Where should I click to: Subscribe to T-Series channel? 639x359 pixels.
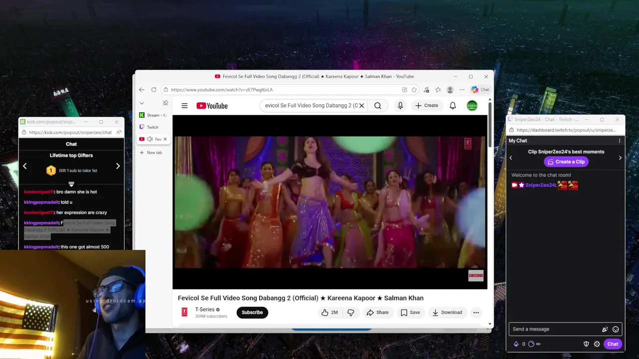point(252,313)
